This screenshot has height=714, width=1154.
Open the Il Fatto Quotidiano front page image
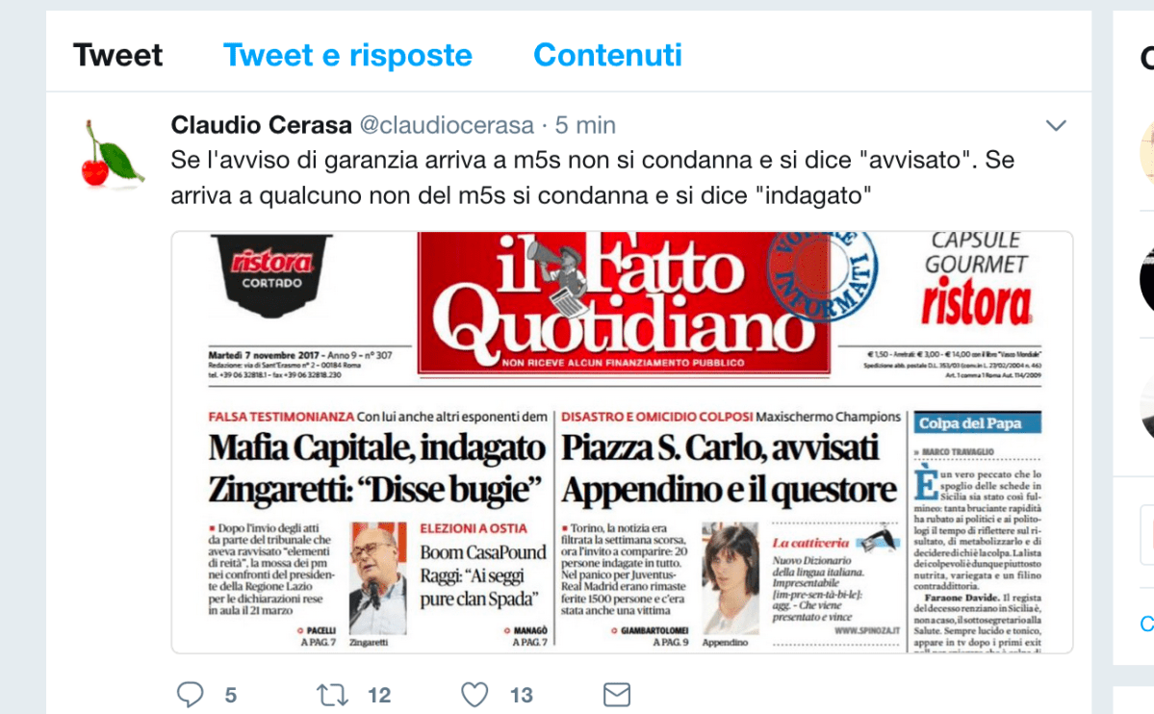(622, 442)
